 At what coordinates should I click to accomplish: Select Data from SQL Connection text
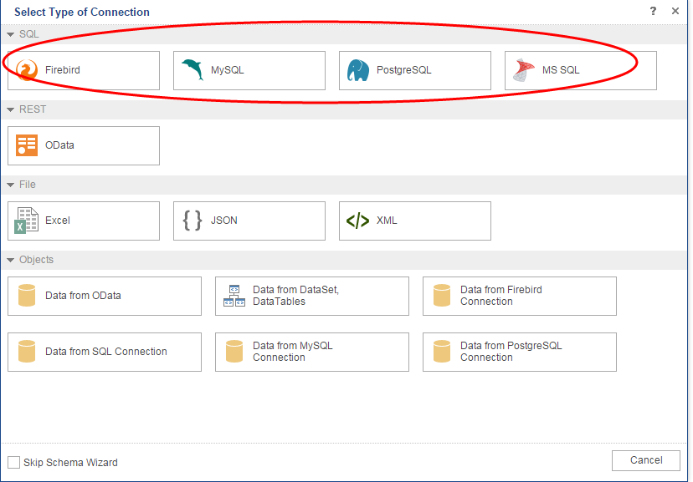coord(106,352)
